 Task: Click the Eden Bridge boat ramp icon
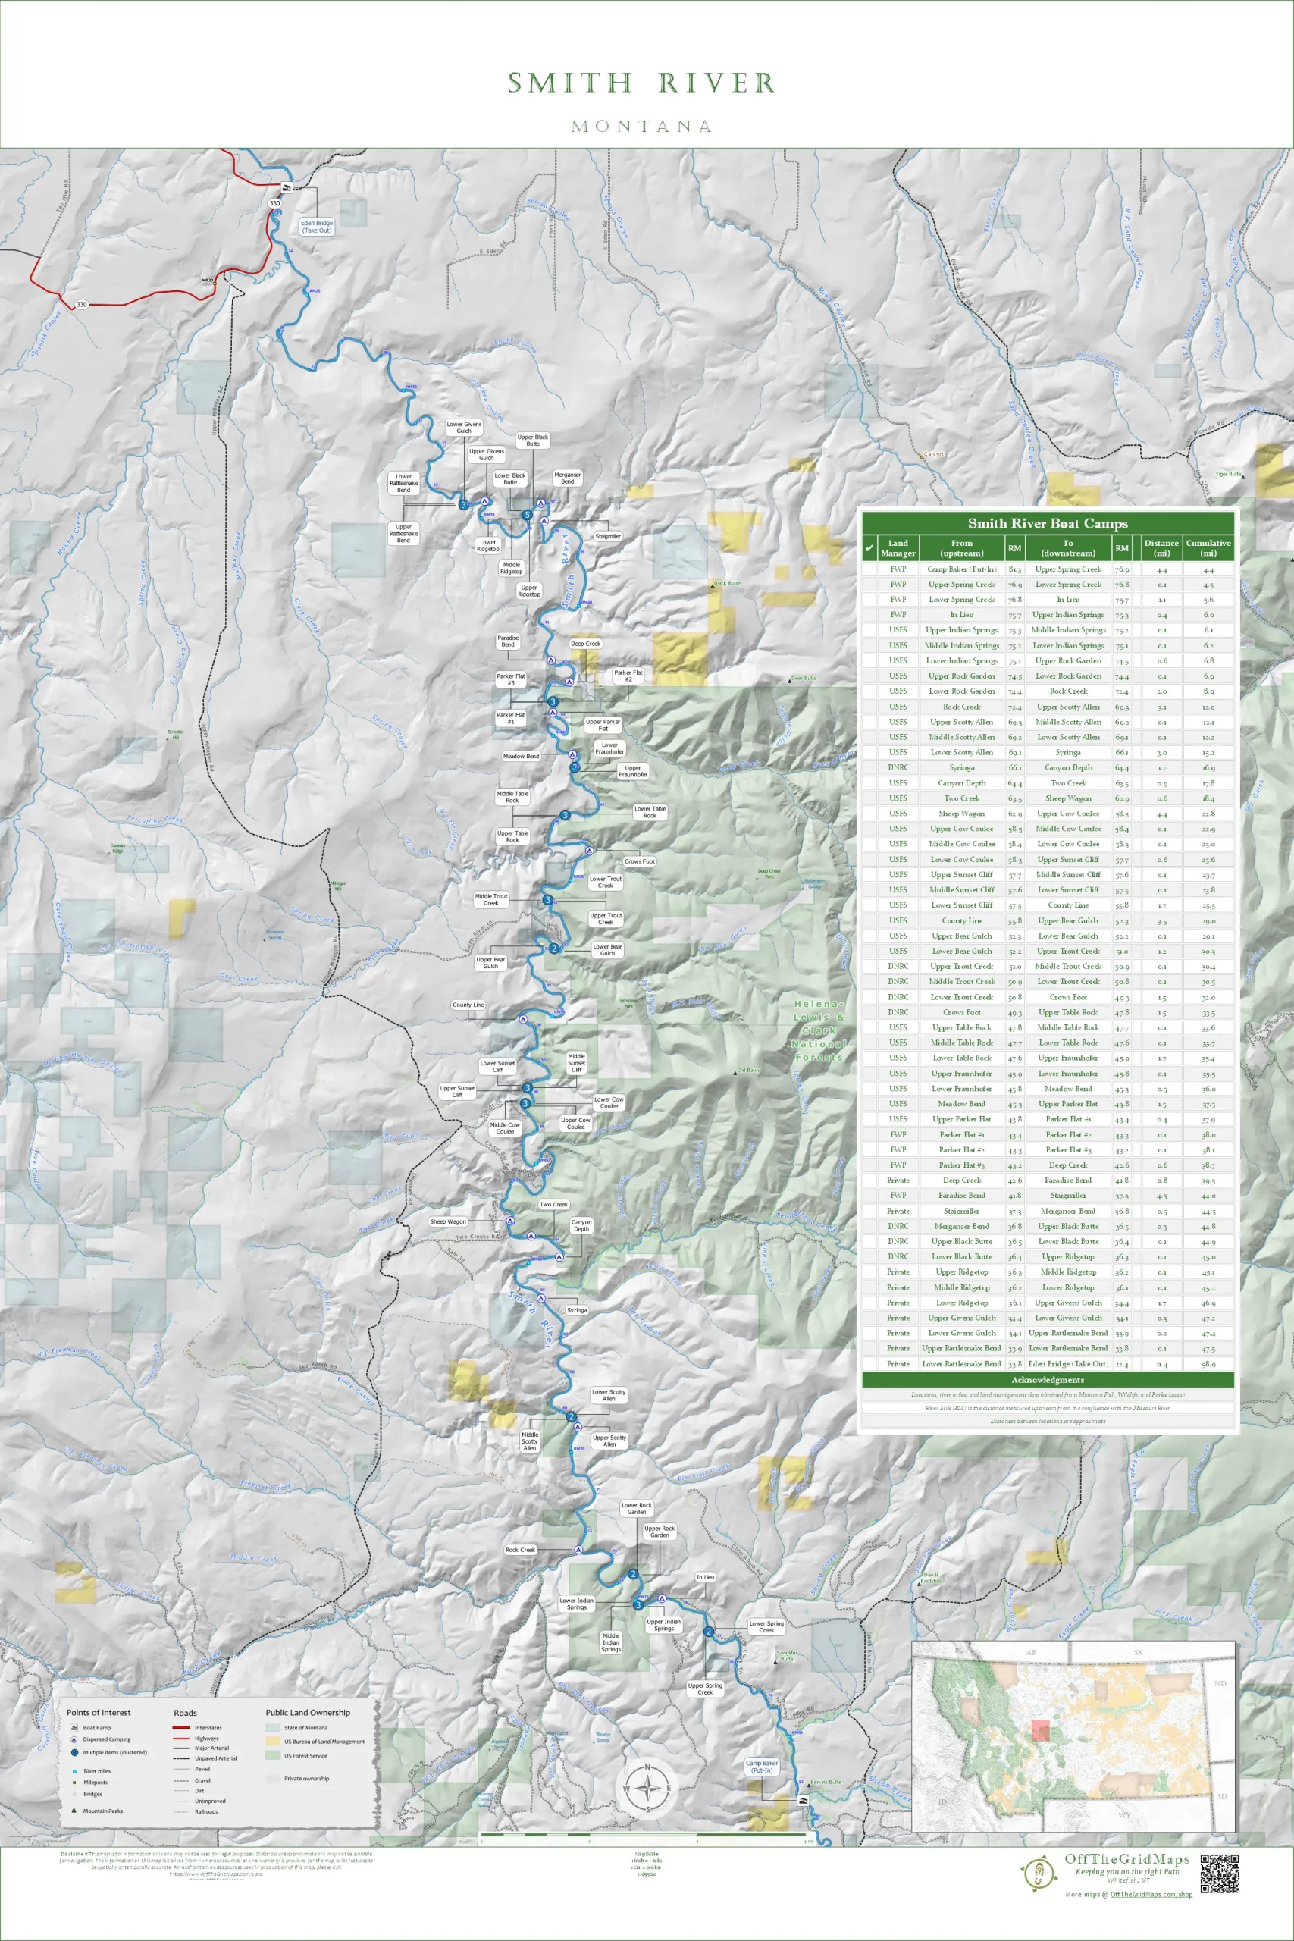[287, 187]
